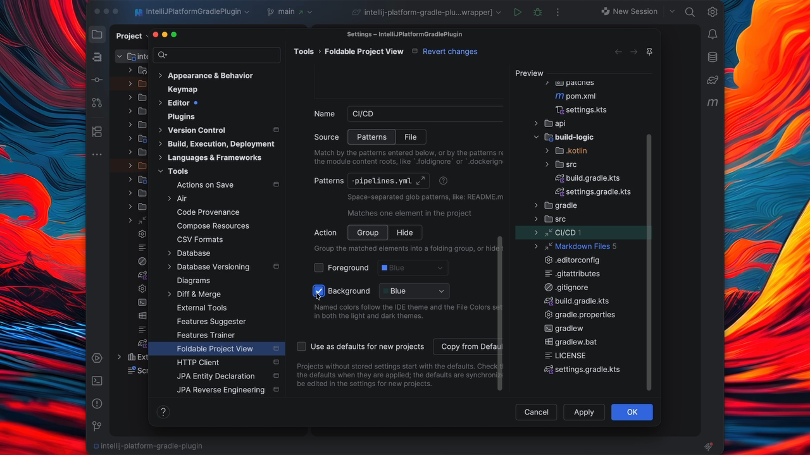This screenshot has height=455, width=810.
Task: Open the Gradle elephant tool window
Action: 713,80
